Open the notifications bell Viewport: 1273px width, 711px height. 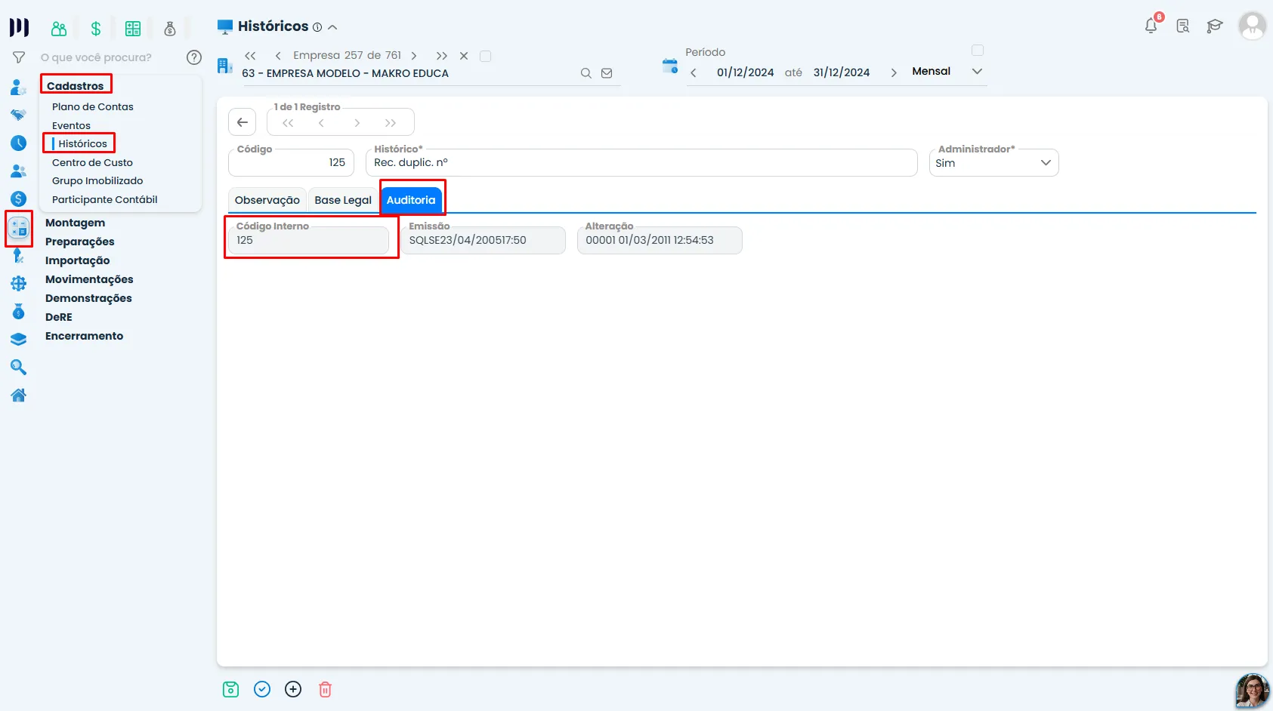point(1151,26)
